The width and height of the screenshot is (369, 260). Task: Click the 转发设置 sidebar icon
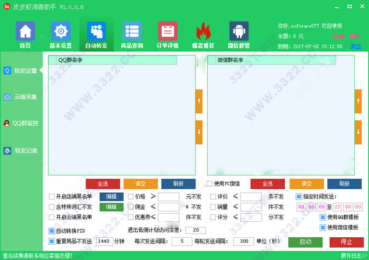coord(7,70)
